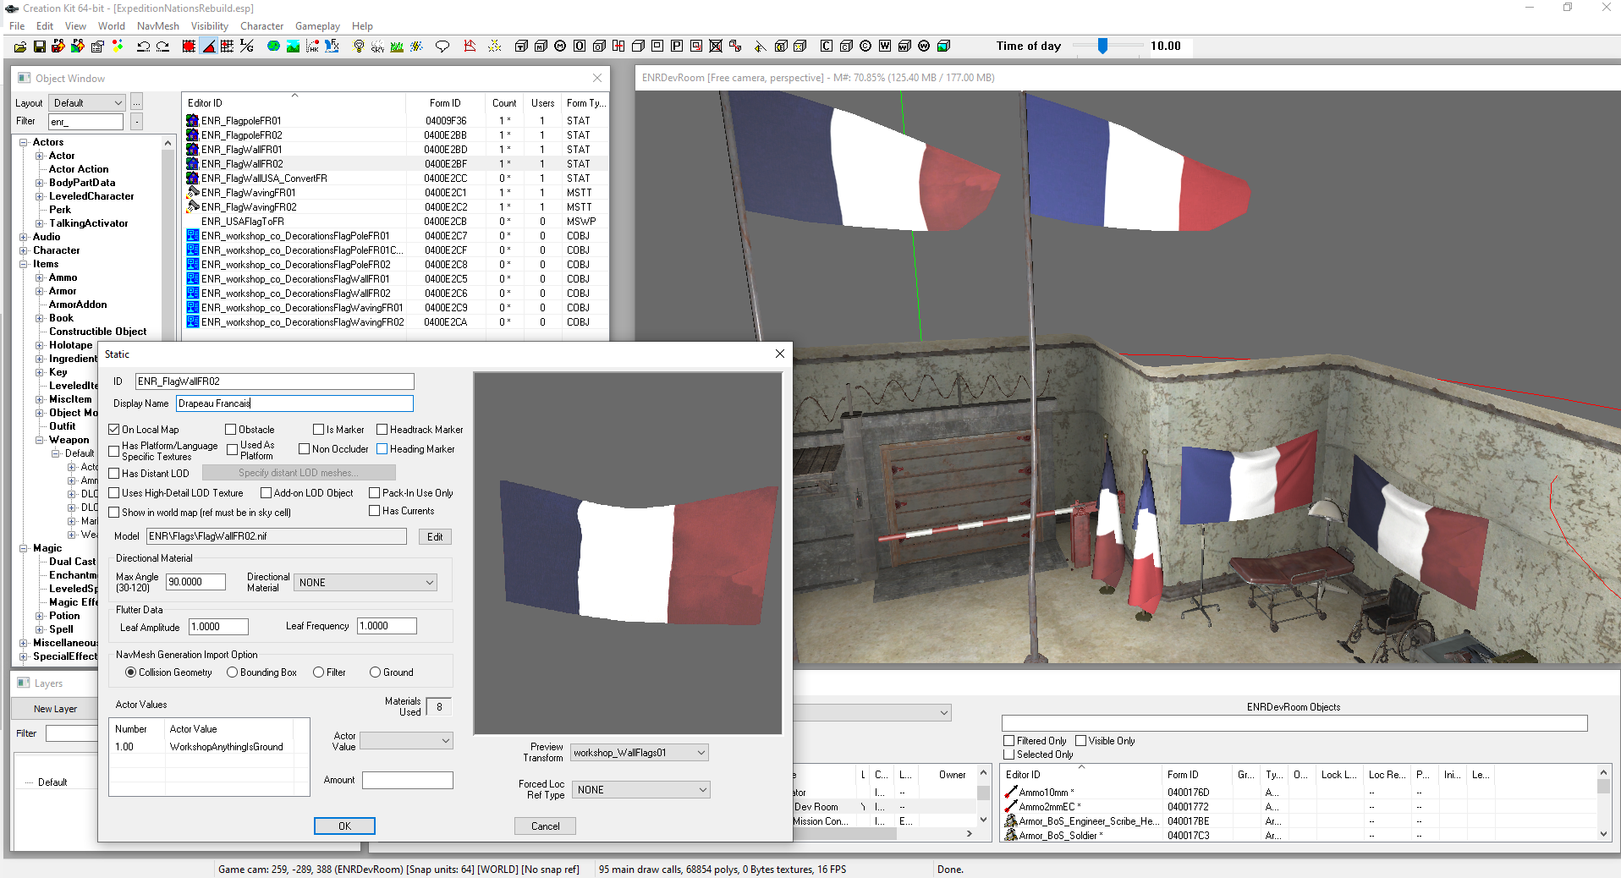Toggle the SKY rendering toolbar icon
Screen dimensions: 1621x878
377,47
